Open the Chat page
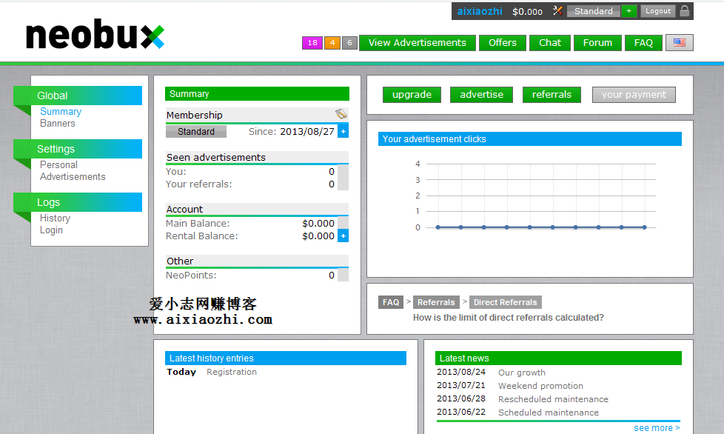The width and height of the screenshot is (724, 434). [x=550, y=43]
